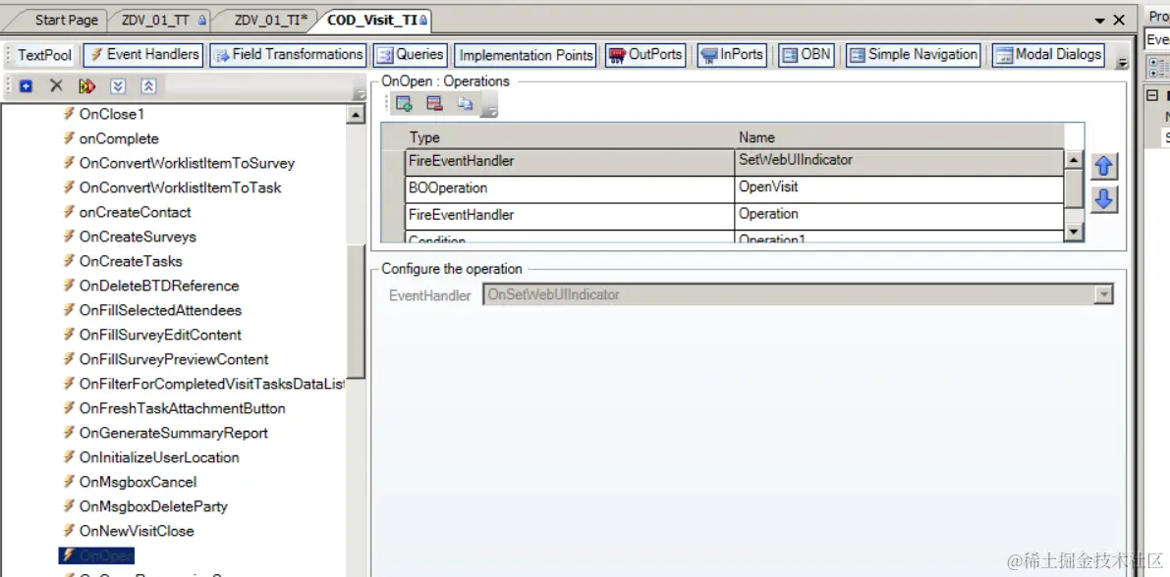
Task: Select the OnCreateTasks handler
Action: pos(131,262)
